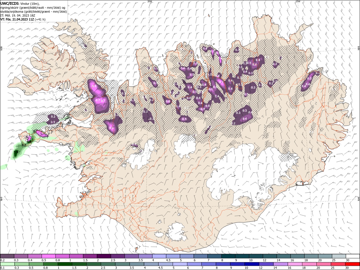Select lower legend light pink swatch 16–18
This screenshot has height=270, width=360.
tap(295, 264)
